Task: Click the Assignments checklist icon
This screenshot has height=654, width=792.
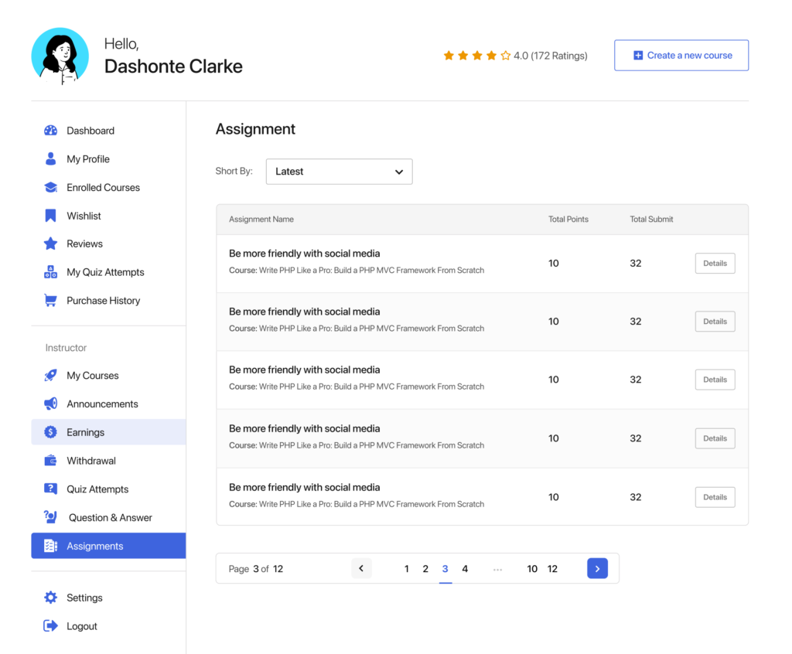Action: pos(50,546)
